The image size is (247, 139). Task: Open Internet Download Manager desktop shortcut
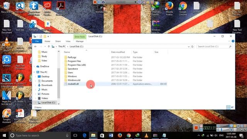(x=156, y=8)
